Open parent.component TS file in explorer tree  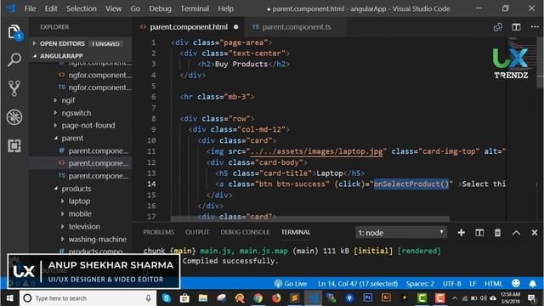93,176
